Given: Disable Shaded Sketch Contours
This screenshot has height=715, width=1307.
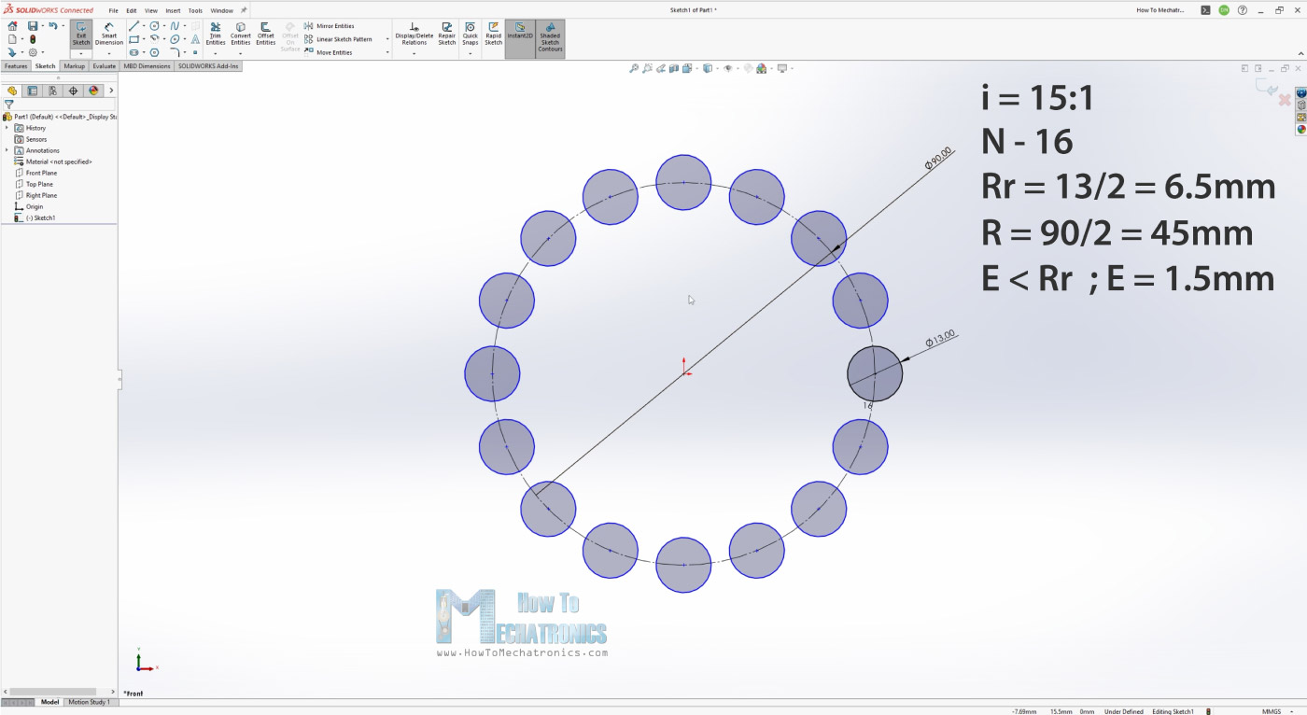Looking at the screenshot, I should click(x=550, y=37).
